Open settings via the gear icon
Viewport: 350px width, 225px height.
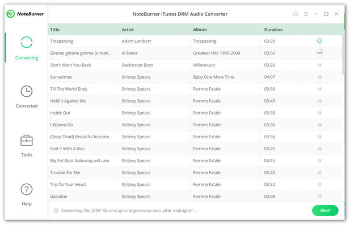[x=296, y=14]
